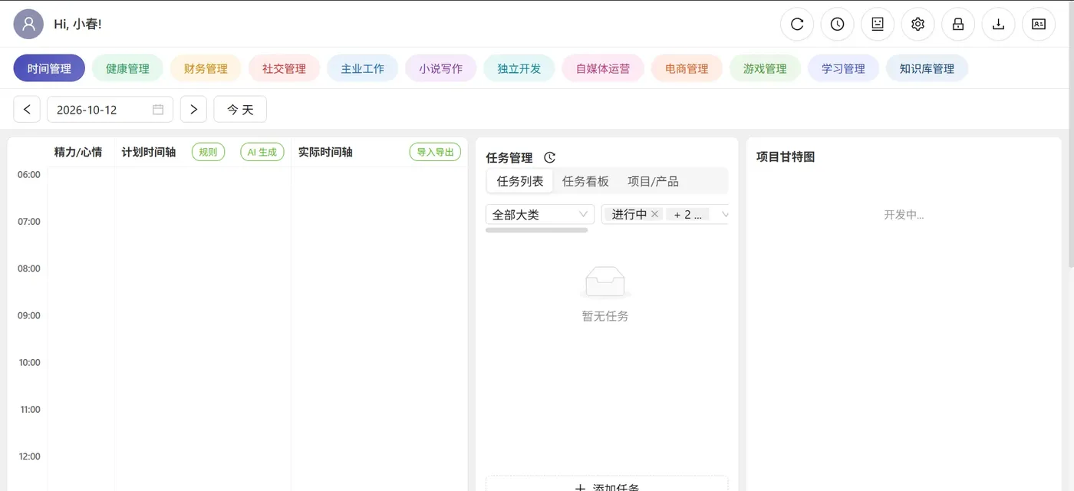Select the 主业工作 module
Viewport: 1074px width, 491px height.
pyautogui.click(x=362, y=68)
